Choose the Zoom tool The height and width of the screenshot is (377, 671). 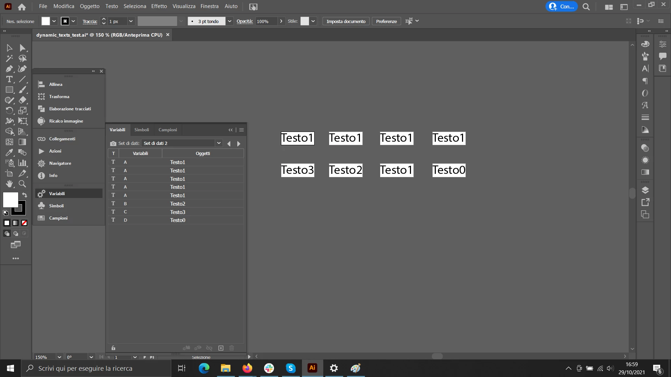pyautogui.click(x=22, y=184)
